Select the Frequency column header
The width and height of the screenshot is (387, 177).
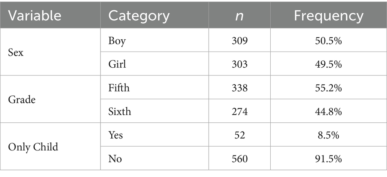(x=328, y=16)
